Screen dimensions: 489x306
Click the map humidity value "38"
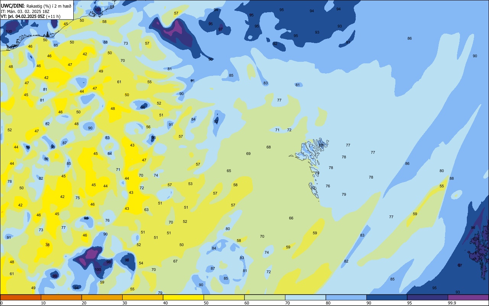pyautogui.click(x=47, y=245)
